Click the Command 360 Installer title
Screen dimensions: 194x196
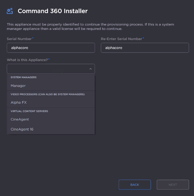pos(53,11)
